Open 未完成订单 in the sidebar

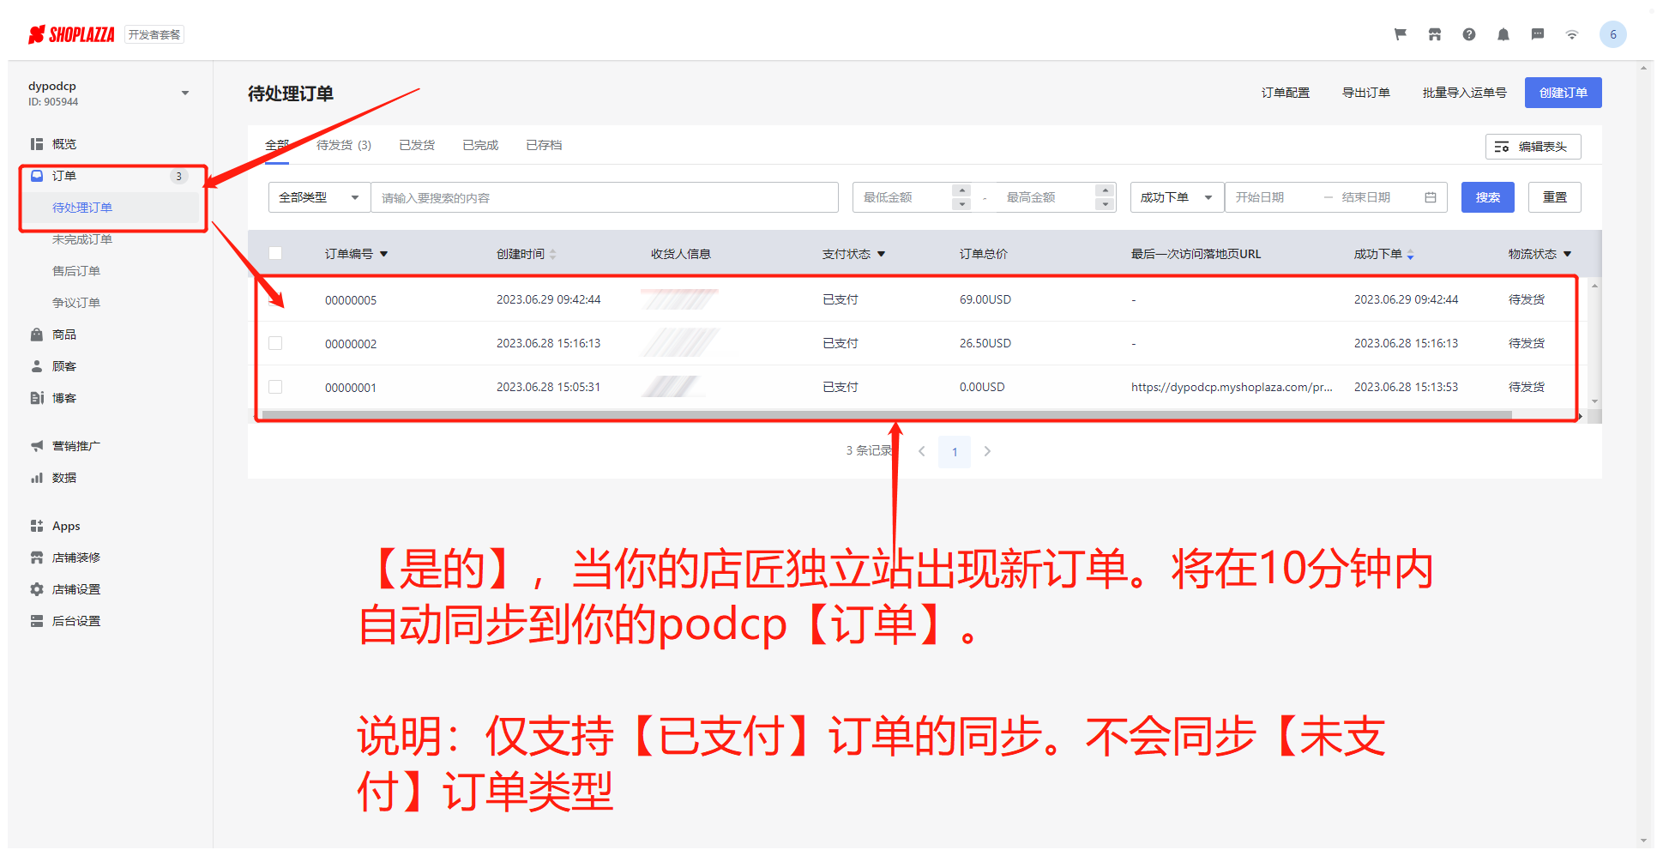point(82,239)
